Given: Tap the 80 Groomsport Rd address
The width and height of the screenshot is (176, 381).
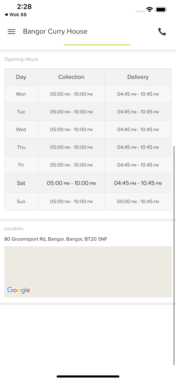Looking at the screenshot, I should 56,239.
